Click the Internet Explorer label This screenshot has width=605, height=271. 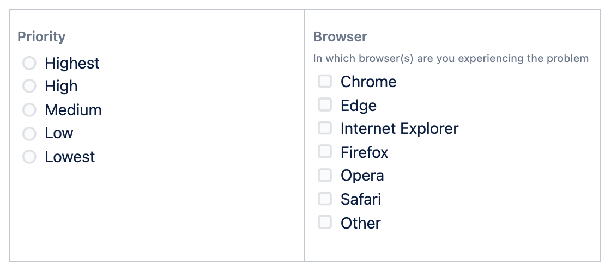pyautogui.click(x=400, y=128)
